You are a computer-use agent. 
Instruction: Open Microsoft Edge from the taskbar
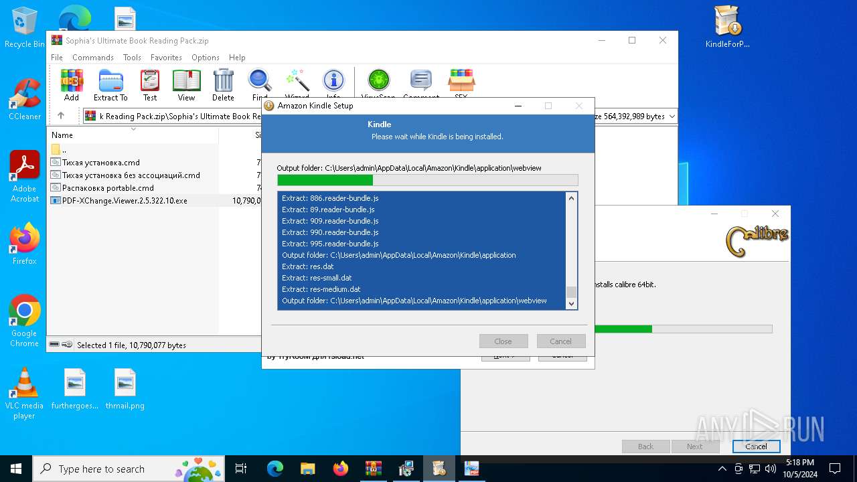pyautogui.click(x=275, y=469)
